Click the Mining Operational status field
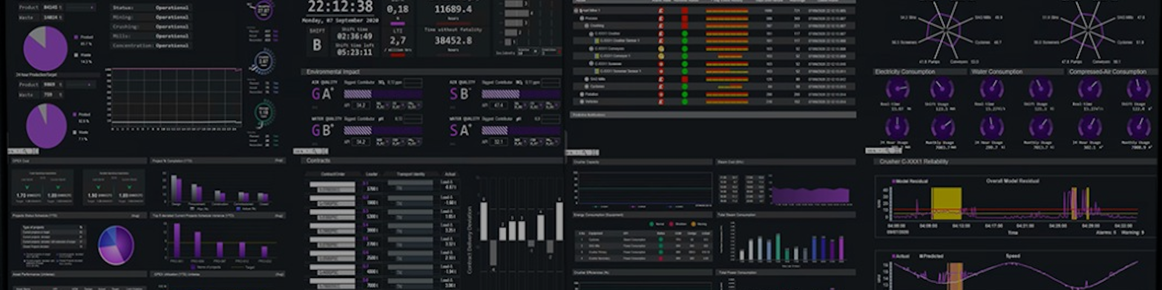Viewport: 1162px width, 290px height. tap(172, 18)
